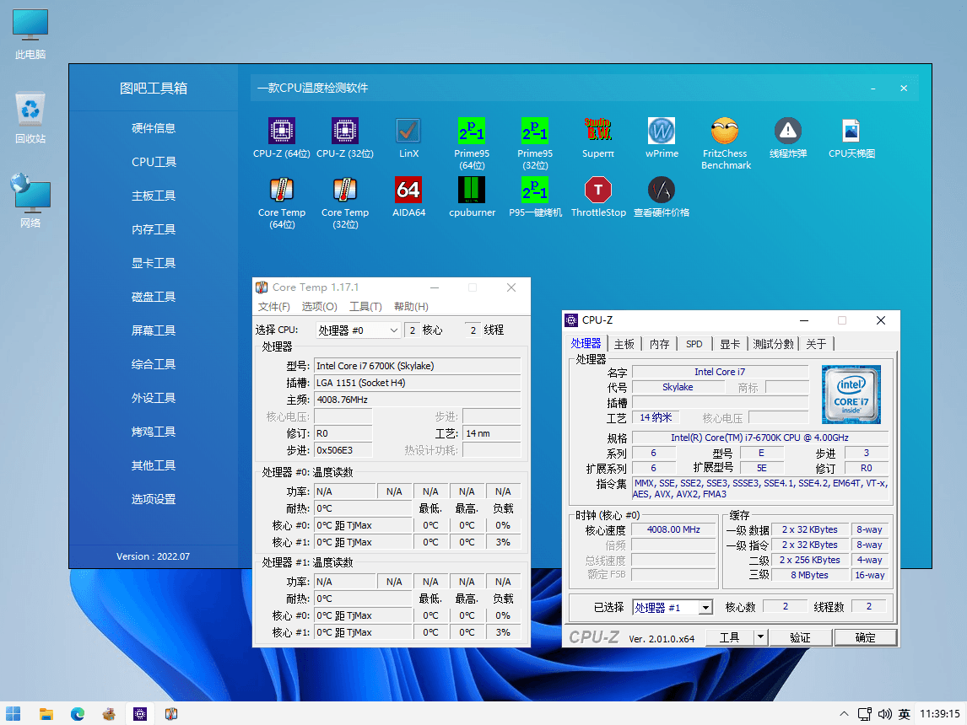
Task: Select 其他工具 in the sidebar
Action: pos(154,465)
